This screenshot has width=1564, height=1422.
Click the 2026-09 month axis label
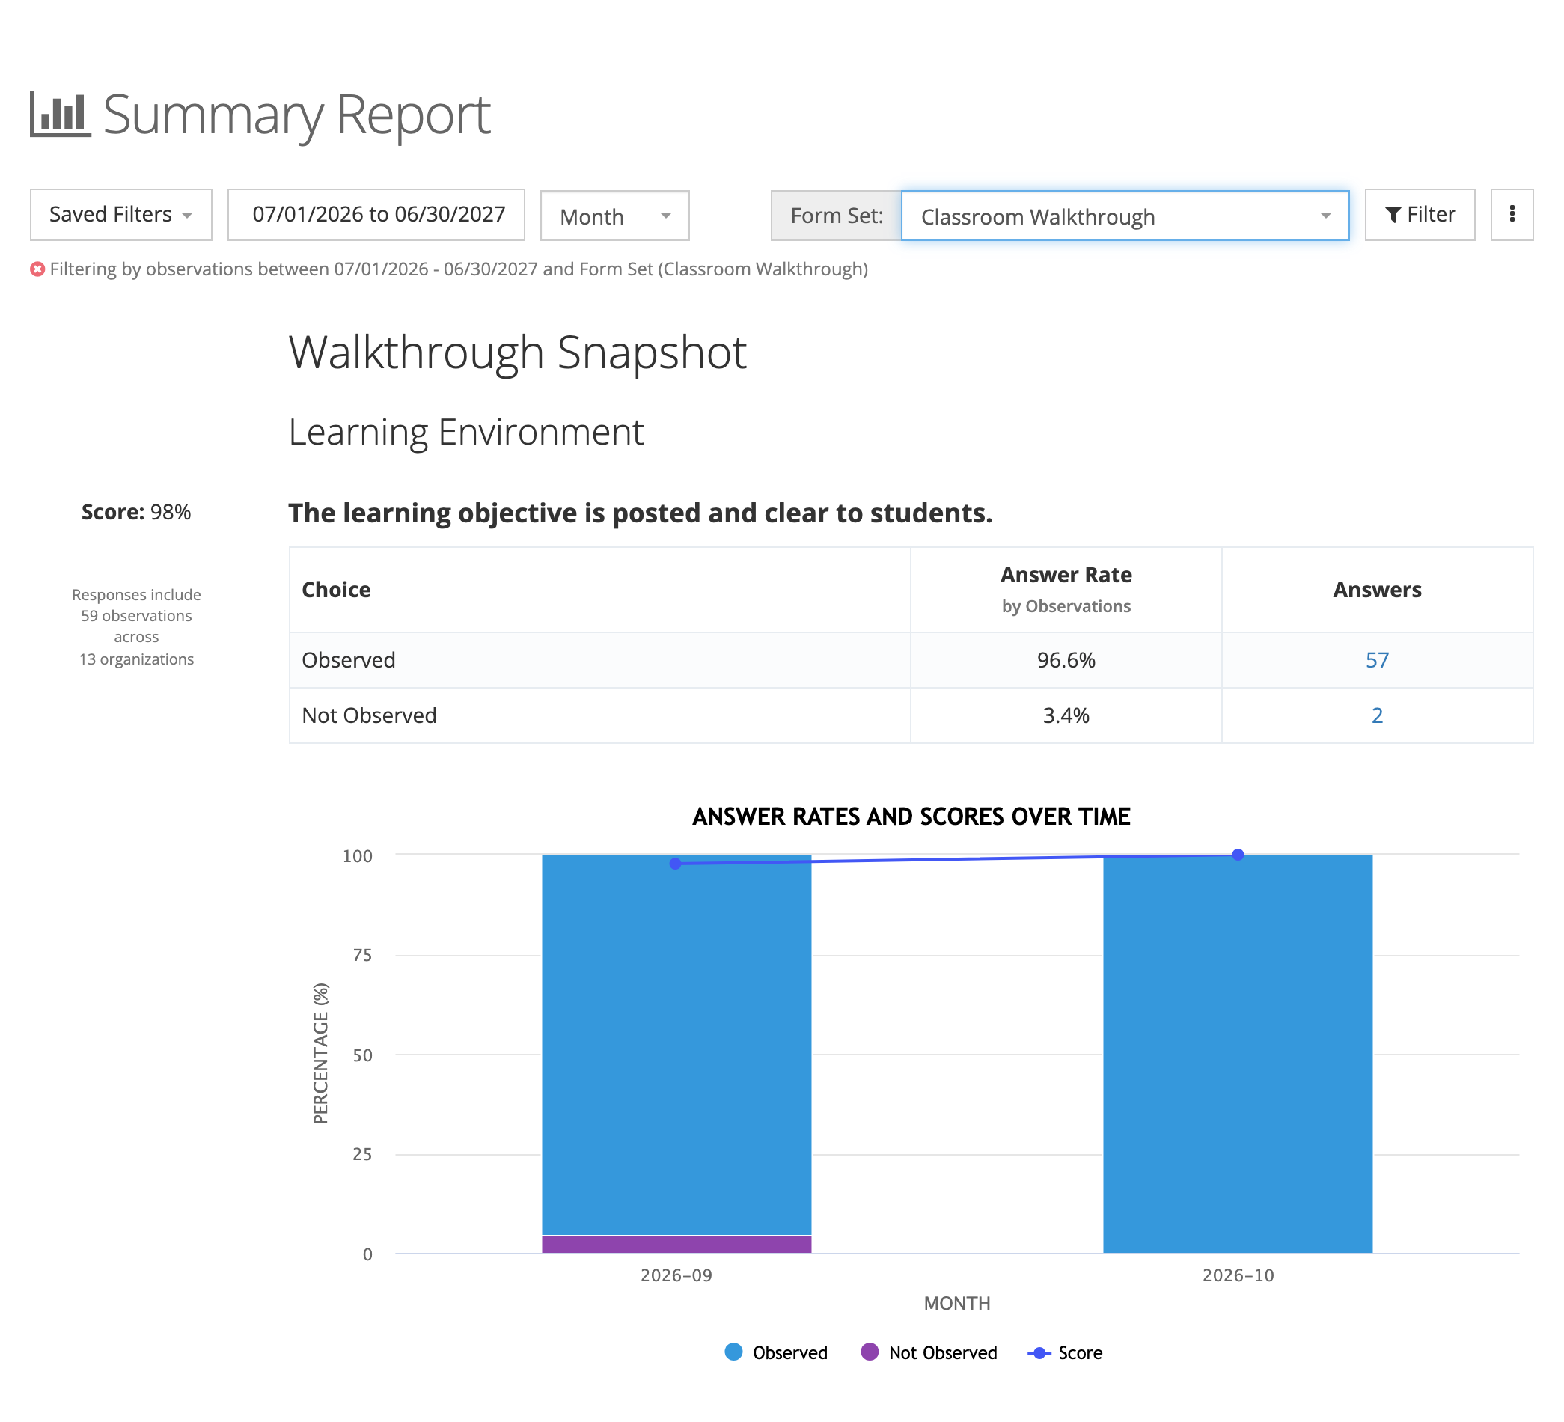[x=676, y=1276]
